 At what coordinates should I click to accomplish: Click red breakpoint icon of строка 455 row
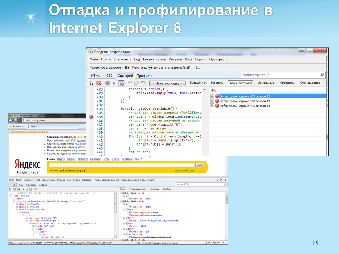(x=217, y=96)
